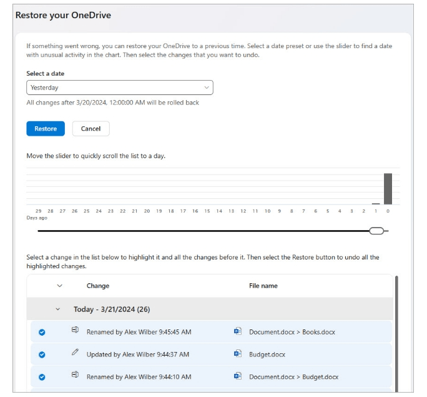Click the slider handle under the chart
Screen dimensions: 427x397
(x=376, y=231)
